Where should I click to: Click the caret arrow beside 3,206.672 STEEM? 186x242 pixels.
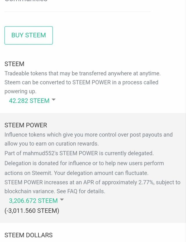point(62,200)
